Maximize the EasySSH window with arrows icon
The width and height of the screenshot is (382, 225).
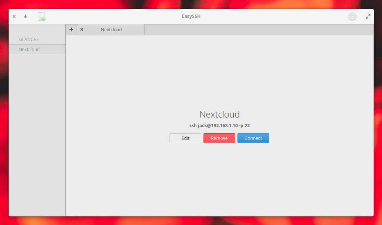[368, 17]
